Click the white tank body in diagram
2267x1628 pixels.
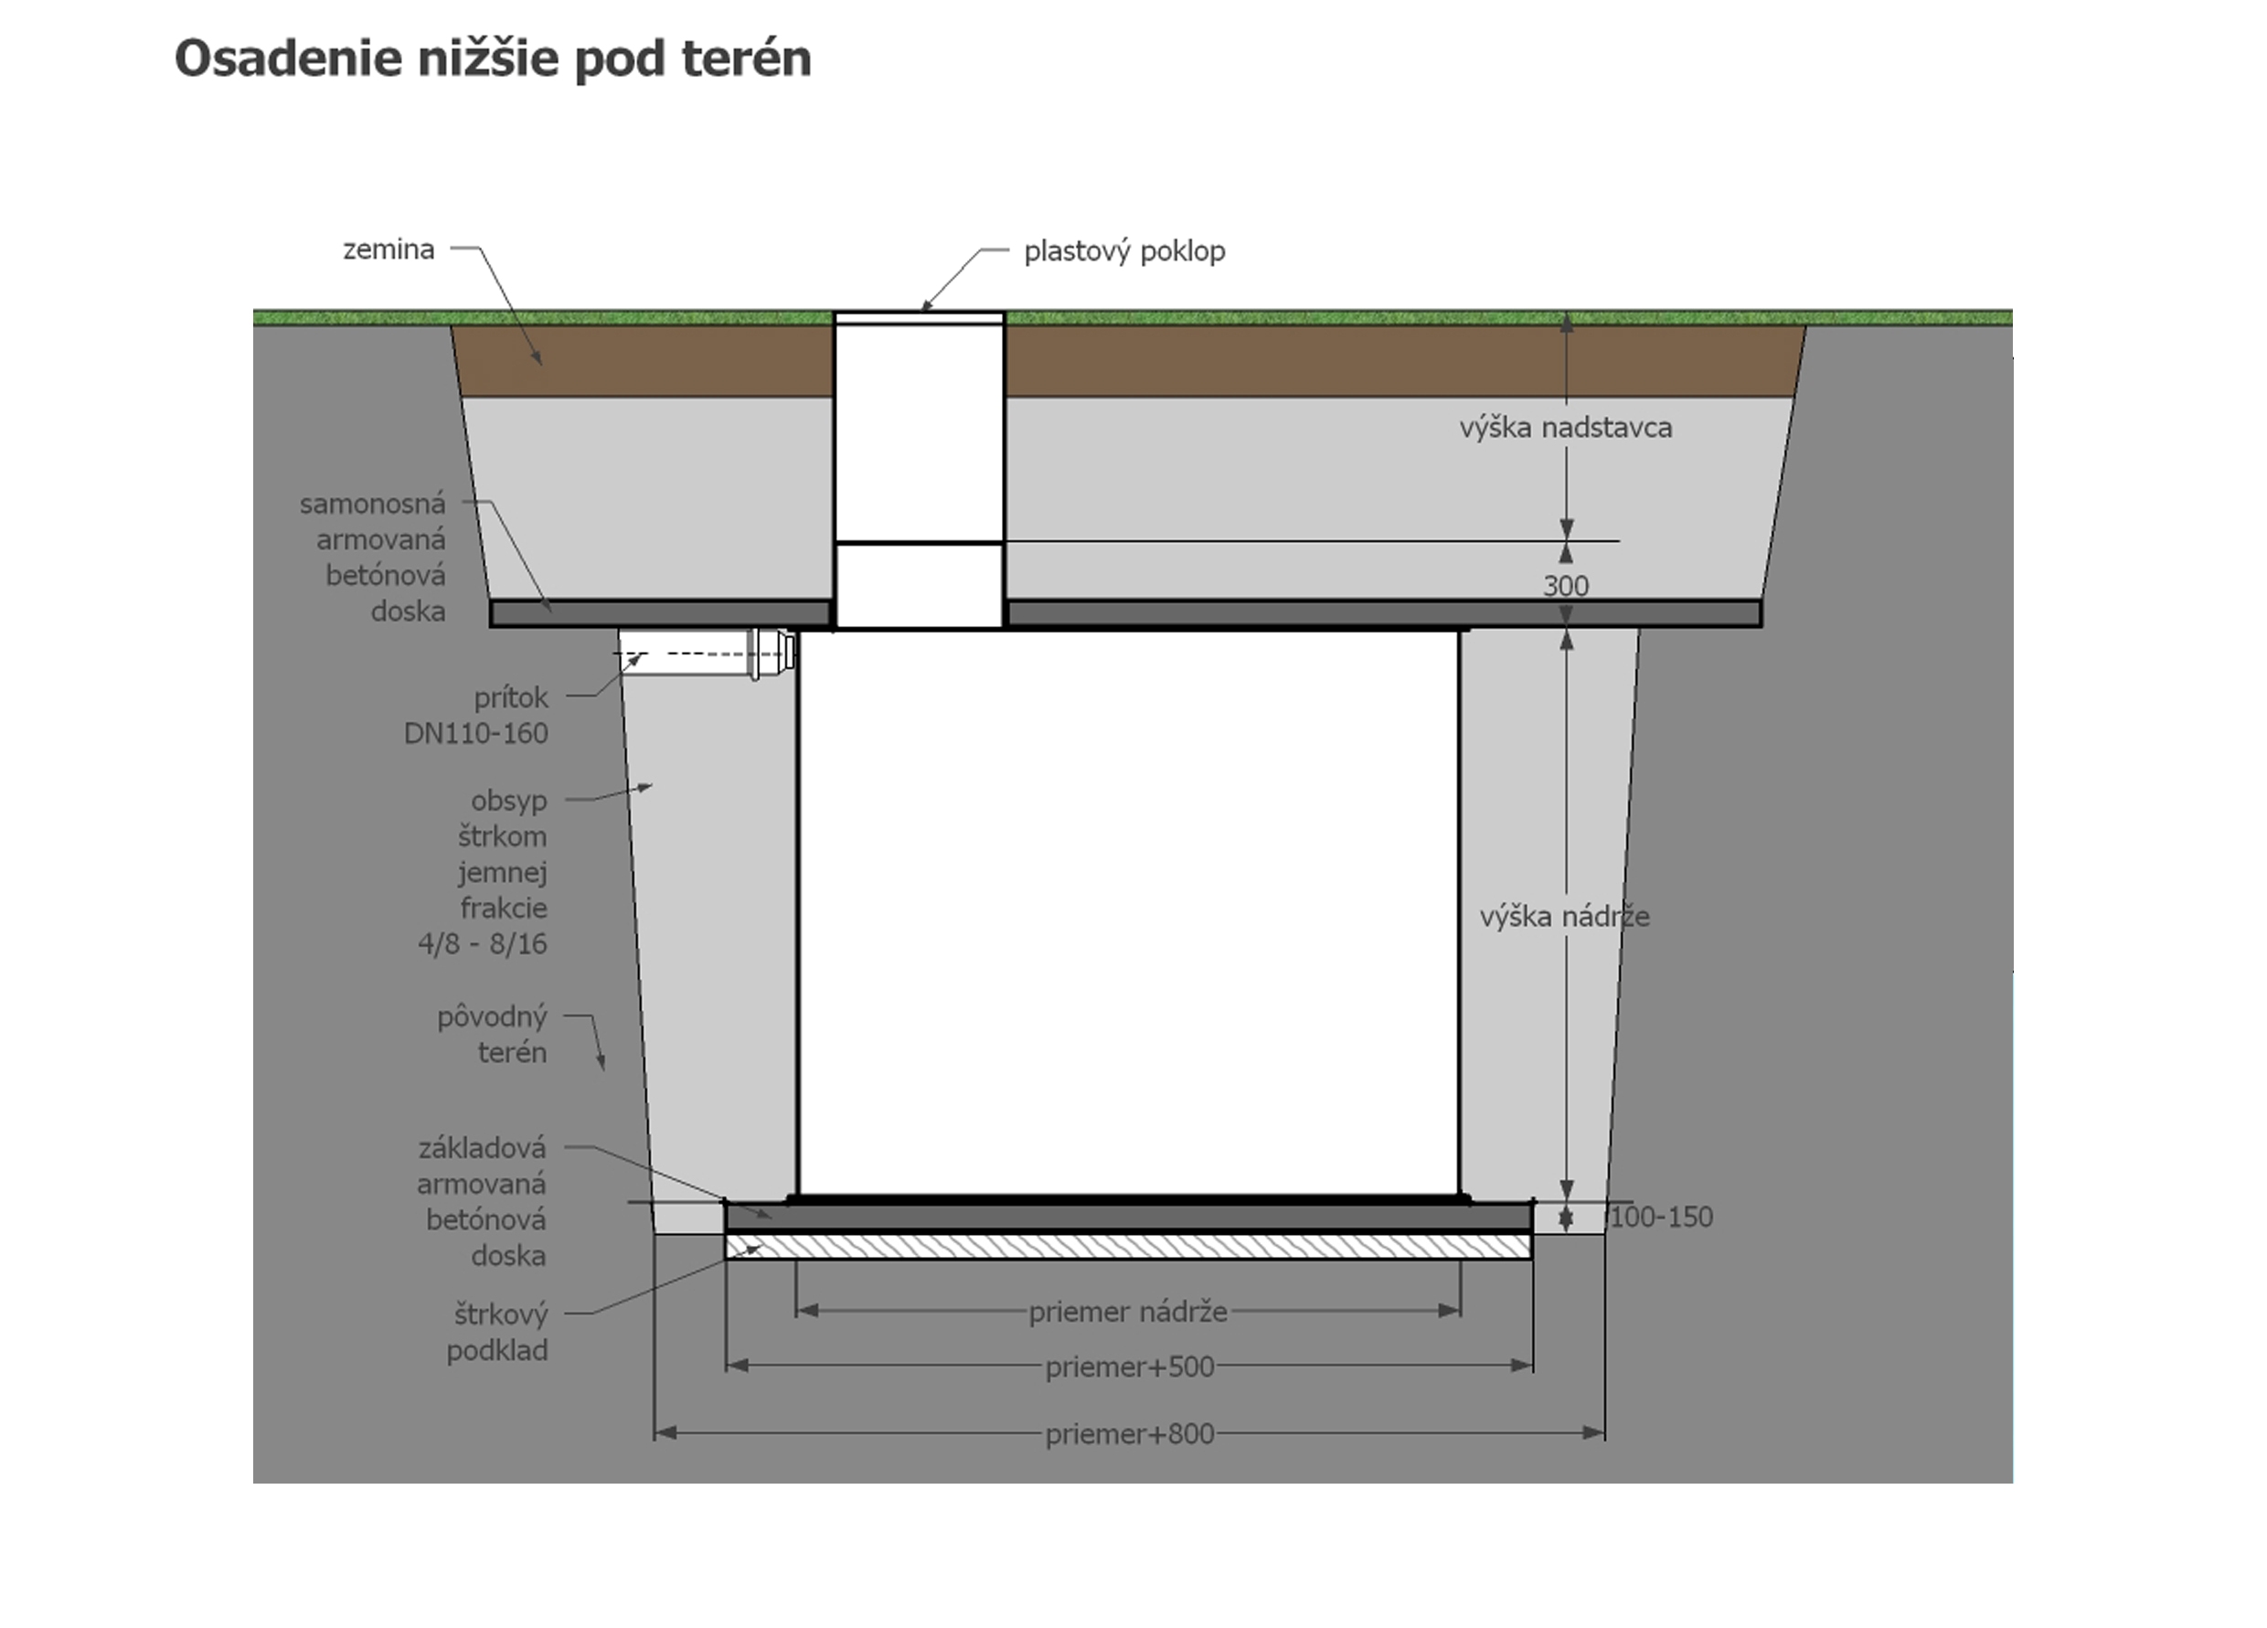coord(1129,913)
